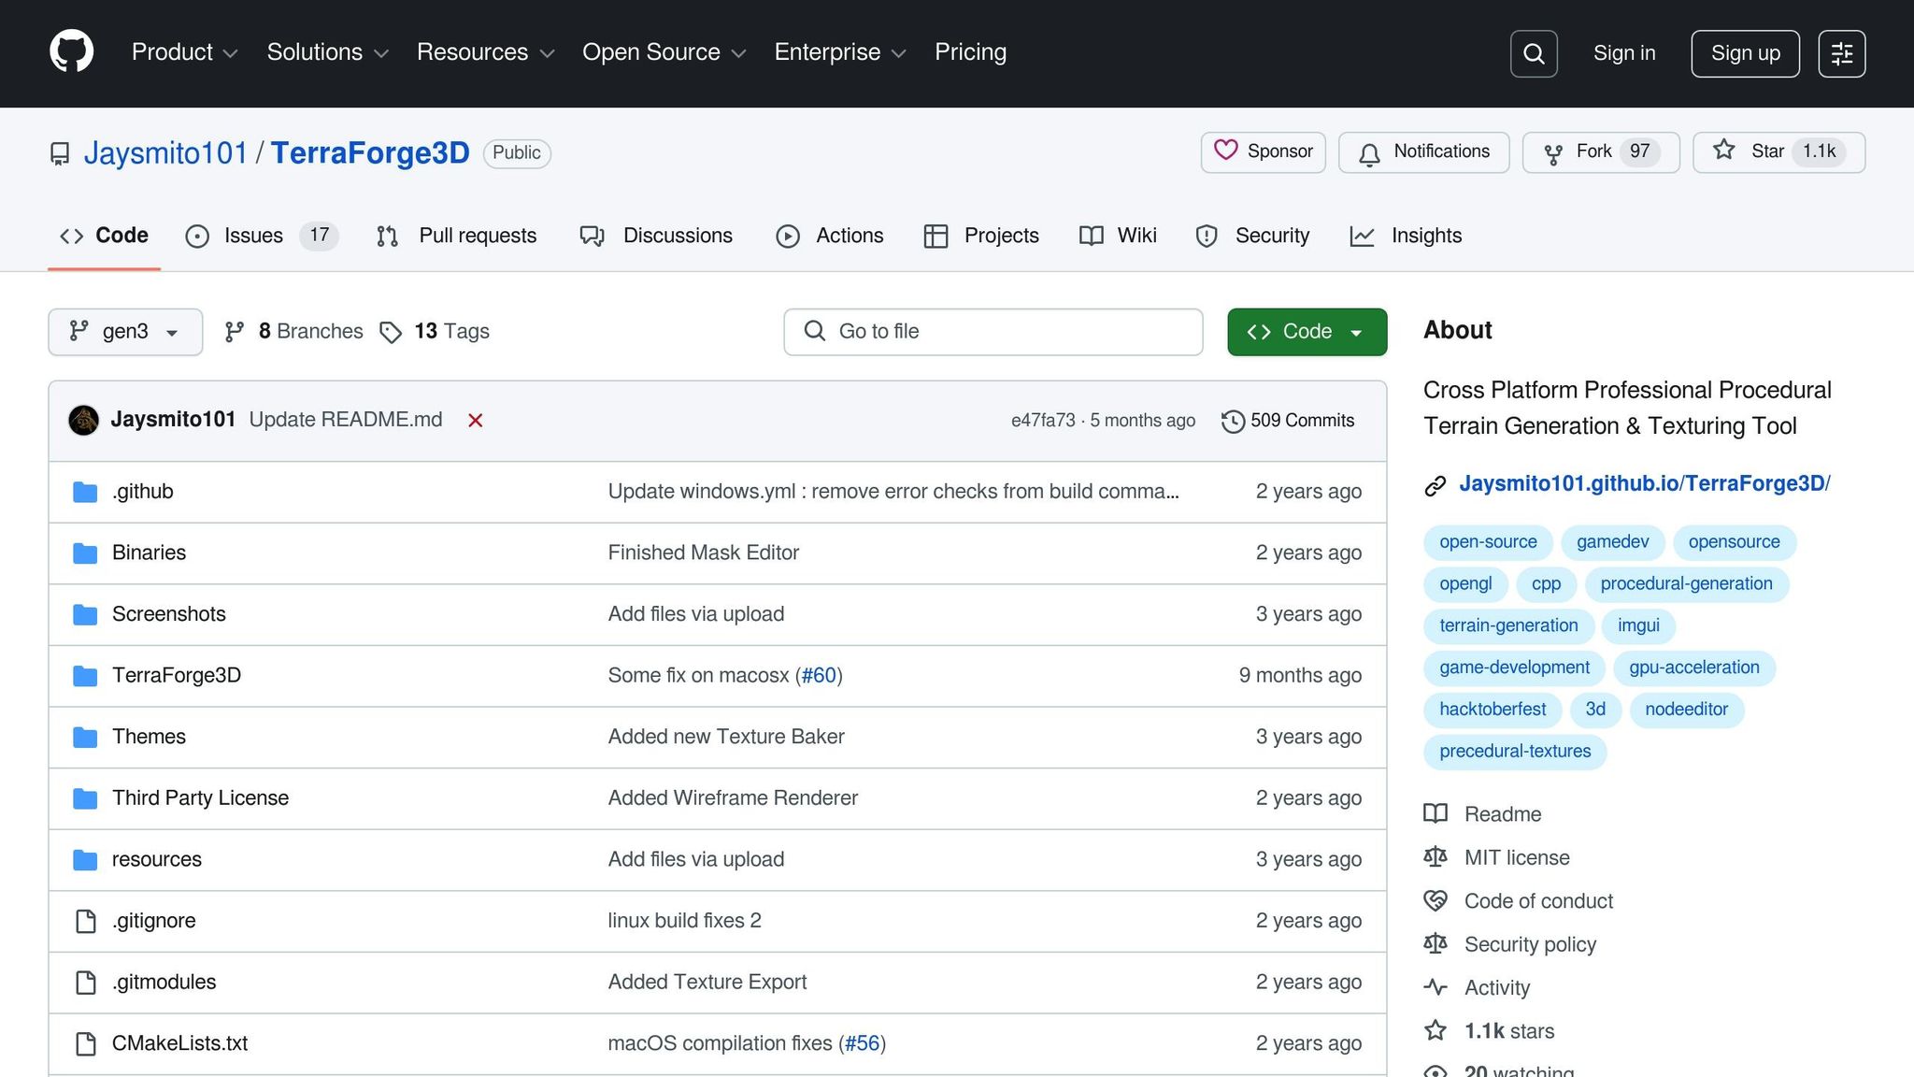This screenshot has width=1914, height=1077.
Task: Open the search magnifier icon button
Action: [x=1534, y=53]
